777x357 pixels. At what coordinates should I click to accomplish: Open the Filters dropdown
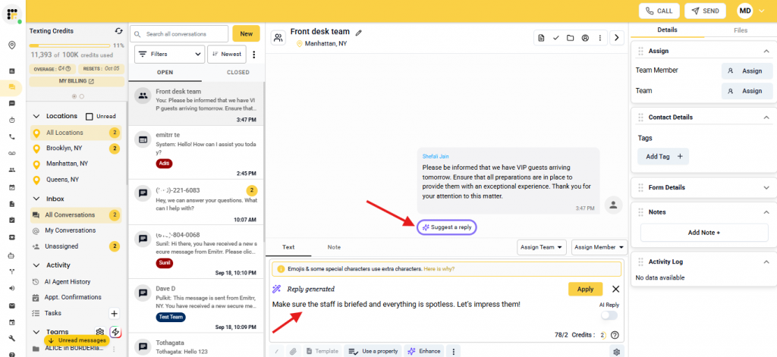click(169, 55)
